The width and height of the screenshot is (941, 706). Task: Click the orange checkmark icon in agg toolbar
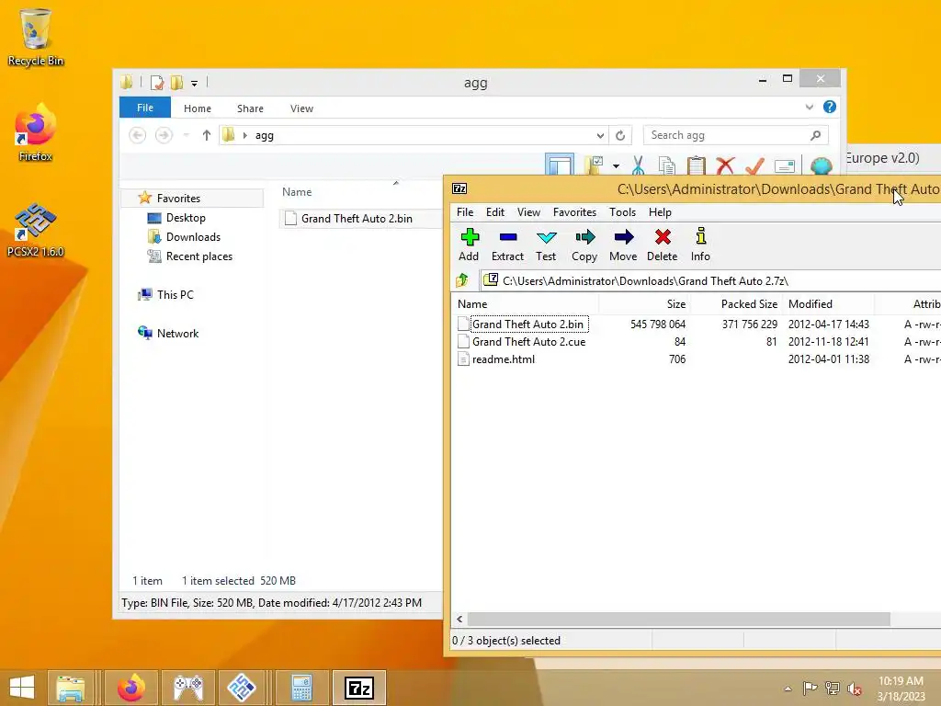[755, 165]
